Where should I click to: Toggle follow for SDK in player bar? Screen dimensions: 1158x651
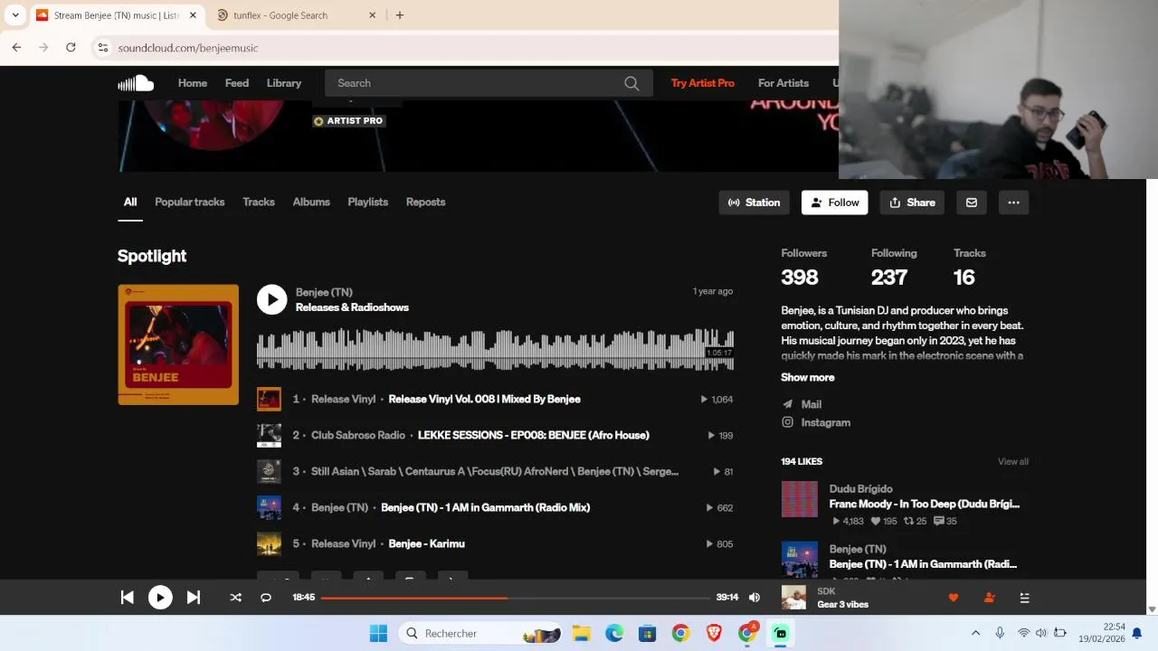click(x=989, y=598)
